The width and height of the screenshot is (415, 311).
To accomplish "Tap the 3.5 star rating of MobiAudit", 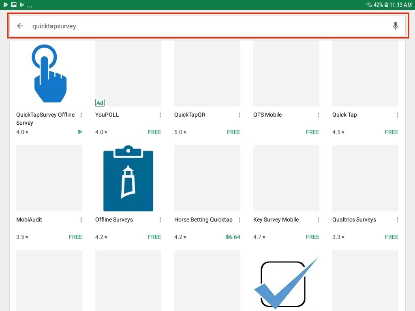I will click(22, 237).
